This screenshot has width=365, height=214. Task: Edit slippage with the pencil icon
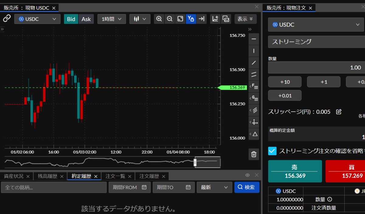pos(339,112)
